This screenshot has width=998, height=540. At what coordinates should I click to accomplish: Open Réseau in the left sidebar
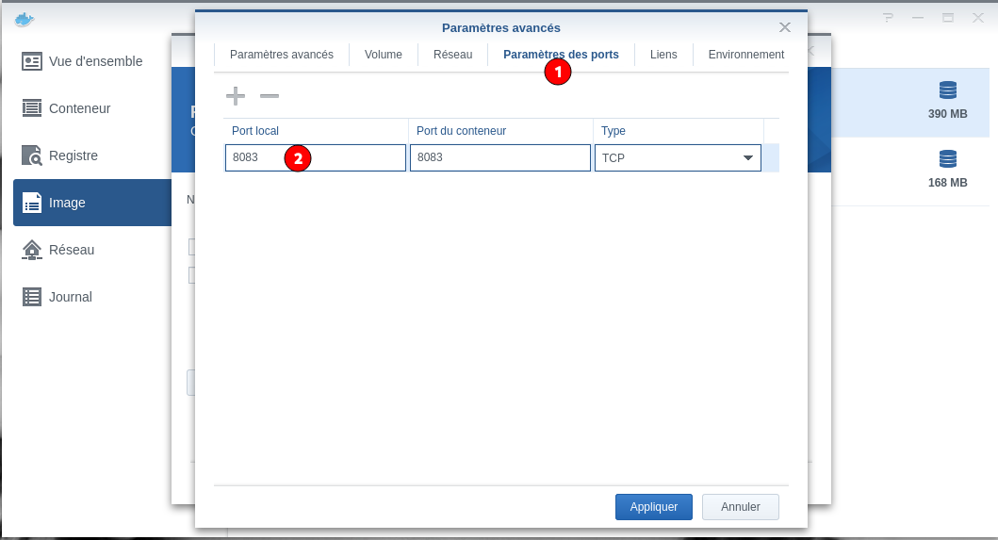pos(71,250)
